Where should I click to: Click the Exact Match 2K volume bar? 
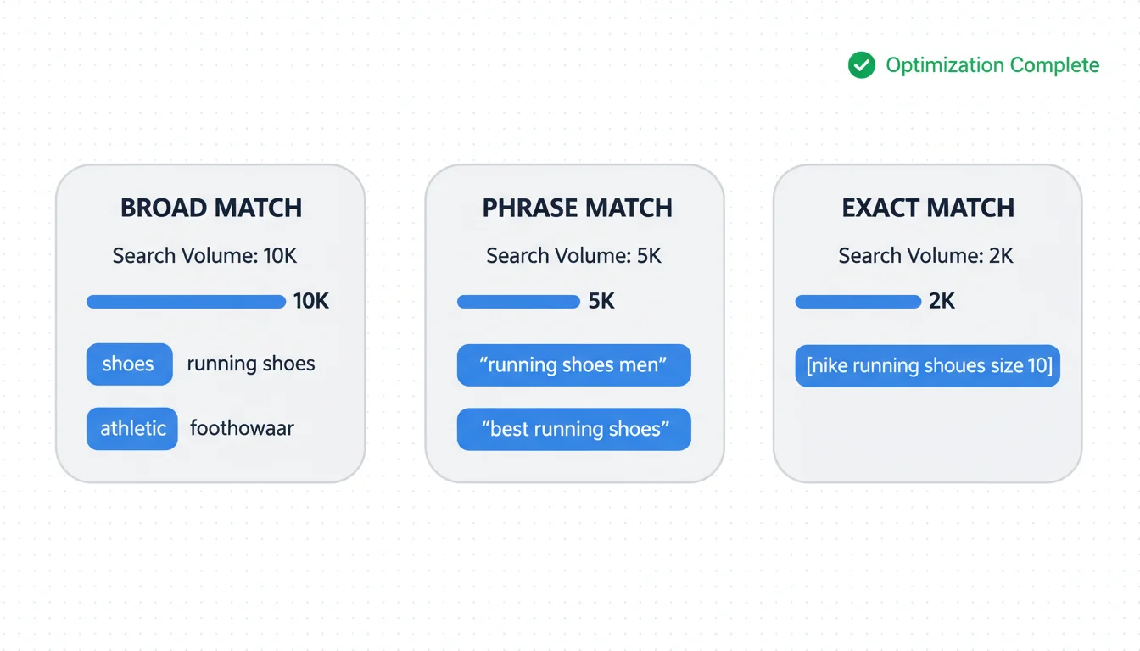pyautogui.click(x=858, y=302)
